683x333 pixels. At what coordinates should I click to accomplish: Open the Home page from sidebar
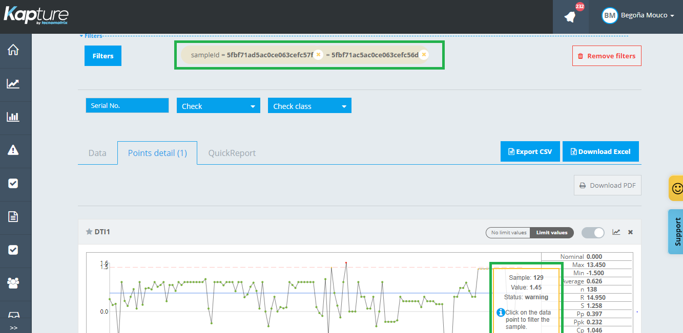point(13,50)
